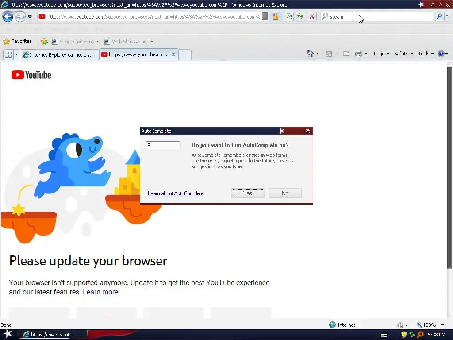Select the youtube.com tab
The image size is (453, 340).
coord(135,54)
